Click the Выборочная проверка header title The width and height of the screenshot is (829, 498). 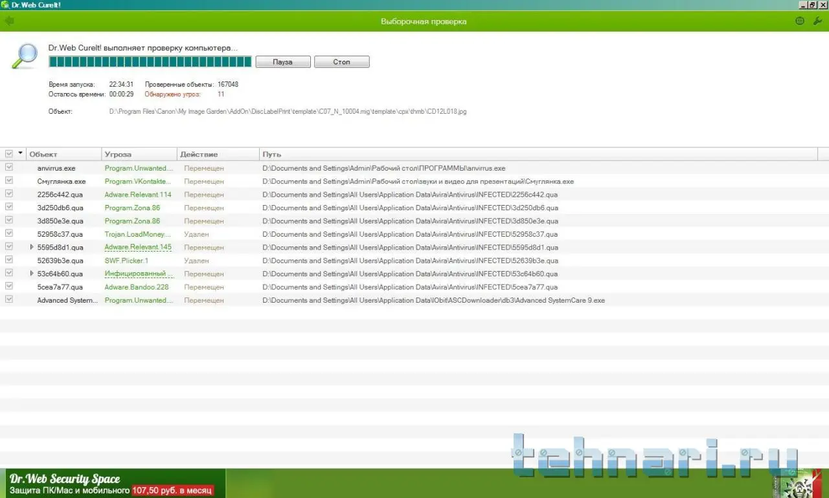coord(424,21)
